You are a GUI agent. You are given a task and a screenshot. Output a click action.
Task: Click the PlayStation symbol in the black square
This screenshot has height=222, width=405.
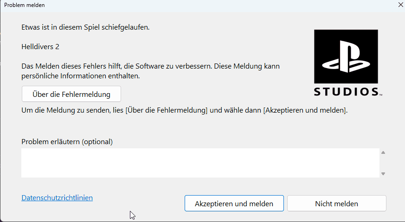coord(346,56)
